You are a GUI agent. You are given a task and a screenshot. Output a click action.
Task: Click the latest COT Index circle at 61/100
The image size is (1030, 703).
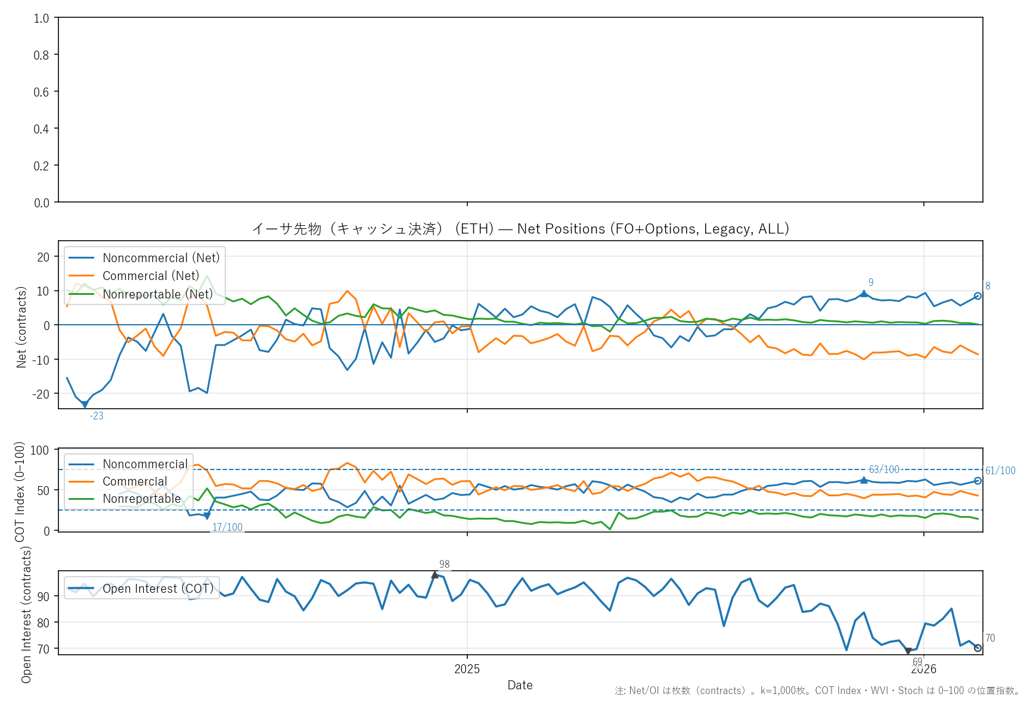(978, 481)
